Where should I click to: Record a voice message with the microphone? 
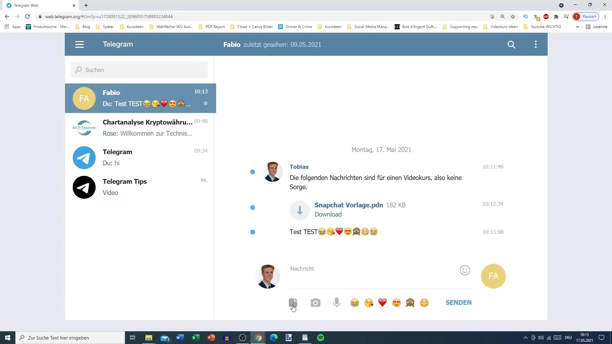(x=337, y=303)
